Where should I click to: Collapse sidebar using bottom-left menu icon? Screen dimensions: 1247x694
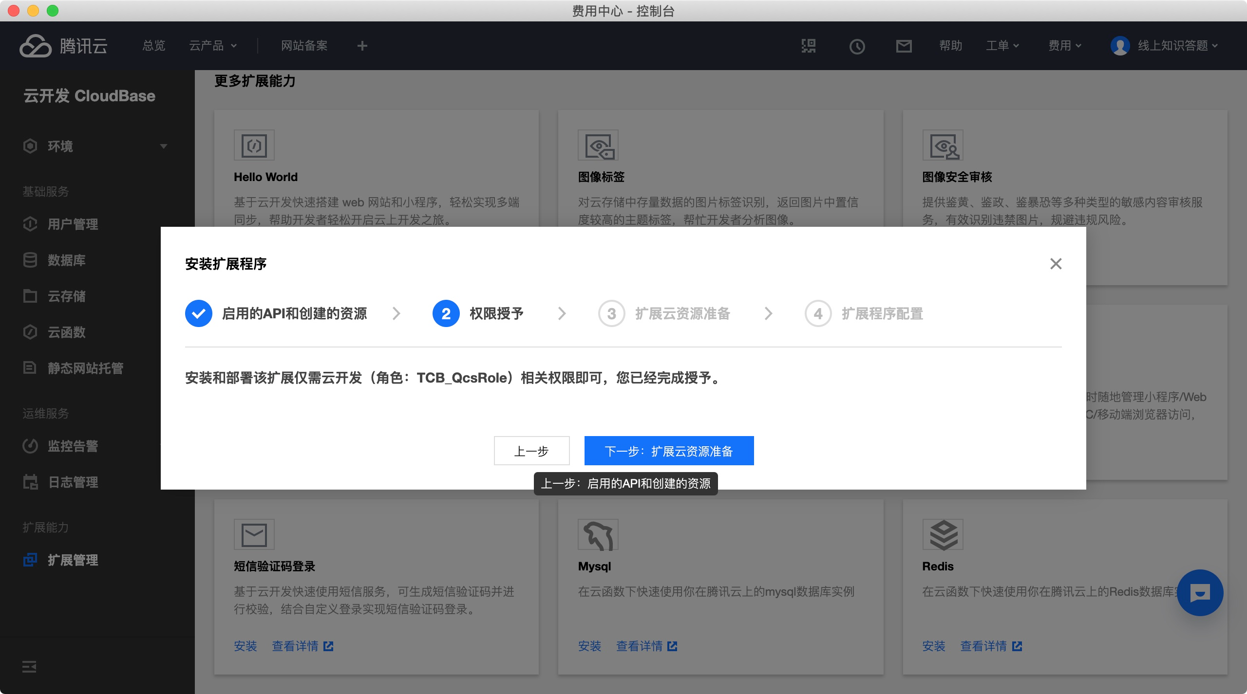pos(29,666)
